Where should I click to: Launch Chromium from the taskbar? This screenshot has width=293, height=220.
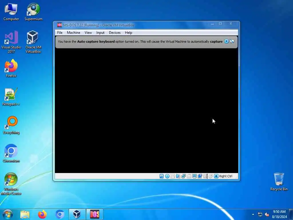(60, 214)
